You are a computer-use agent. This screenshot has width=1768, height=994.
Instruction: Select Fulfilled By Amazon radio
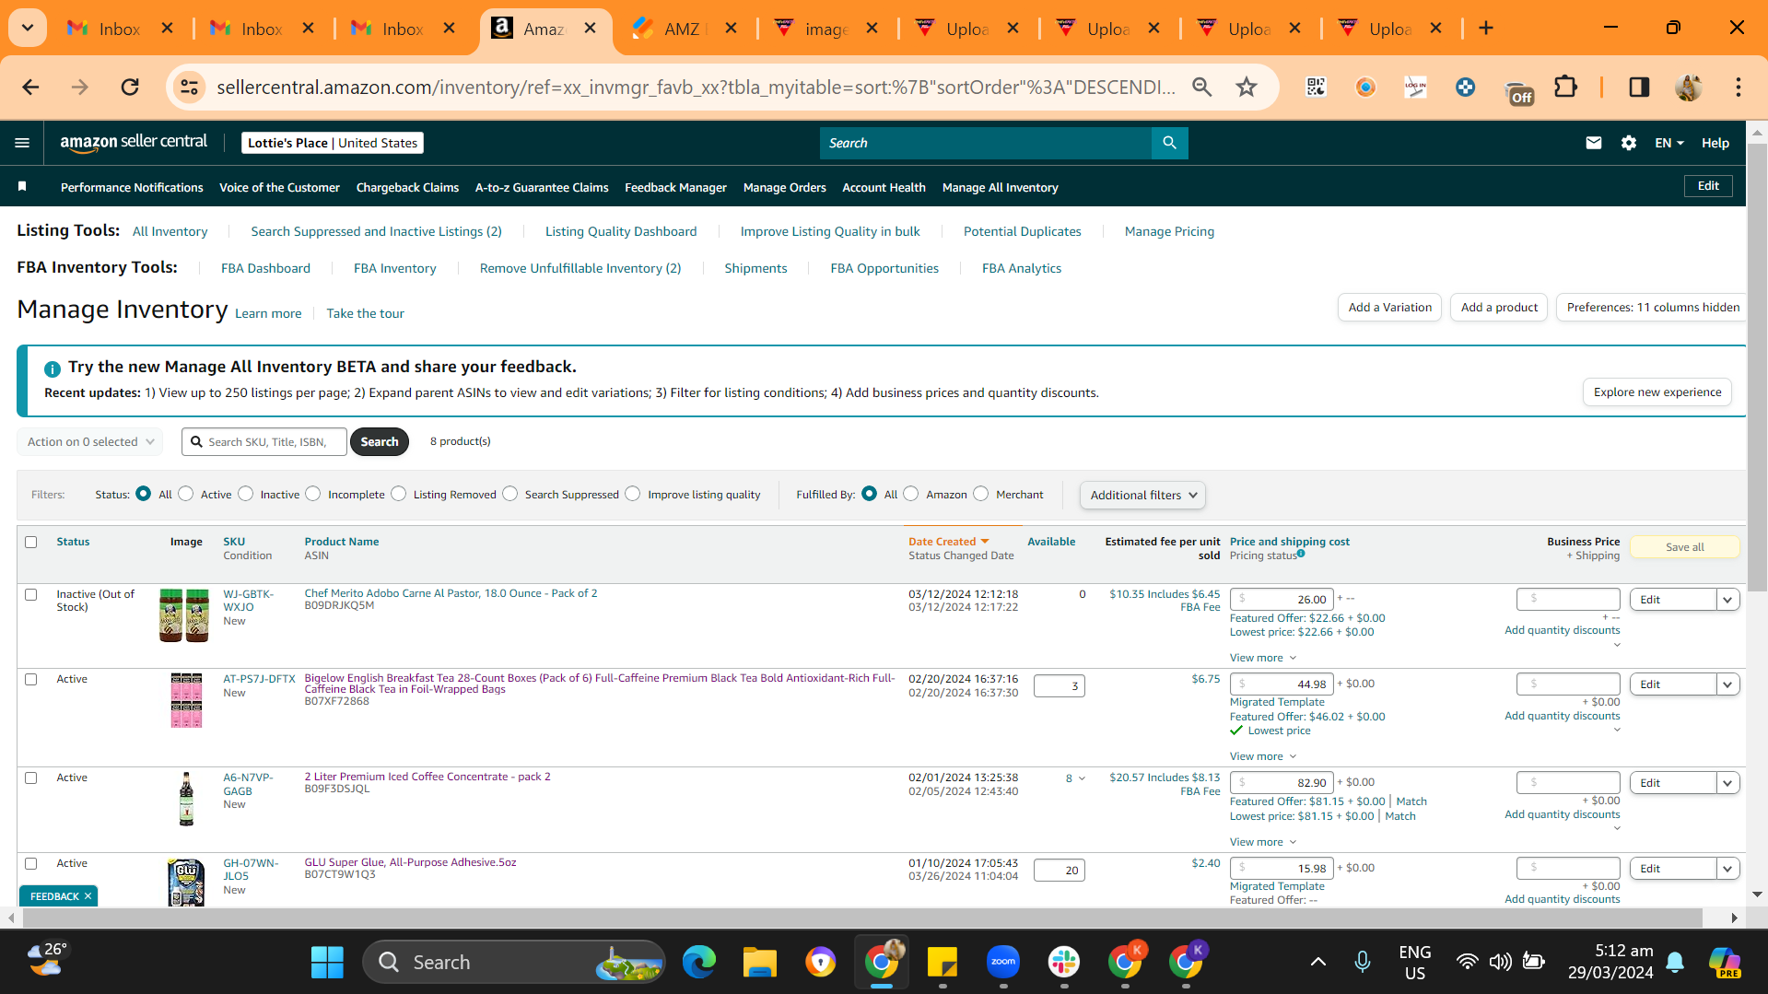(x=911, y=494)
